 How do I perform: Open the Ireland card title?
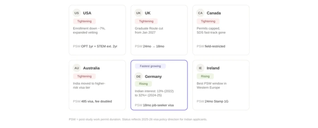[x=213, y=68]
